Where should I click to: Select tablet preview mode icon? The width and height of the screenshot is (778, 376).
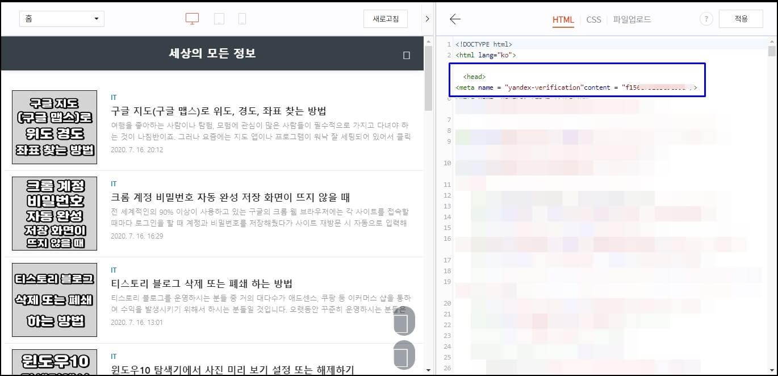219,19
